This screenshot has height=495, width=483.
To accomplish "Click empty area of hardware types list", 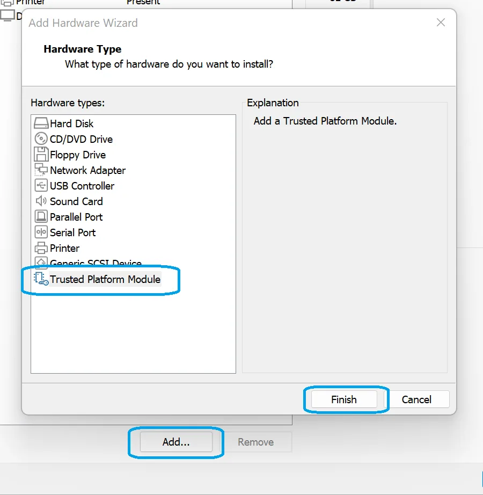I will [x=133, y=333].
